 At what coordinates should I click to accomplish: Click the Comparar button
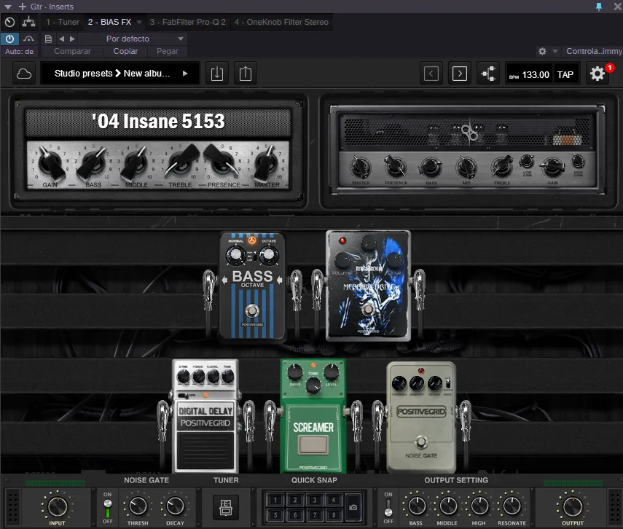(72, 51)
